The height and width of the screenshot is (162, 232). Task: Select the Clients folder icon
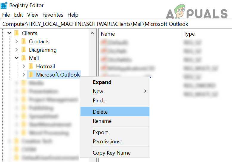(16, 33)
